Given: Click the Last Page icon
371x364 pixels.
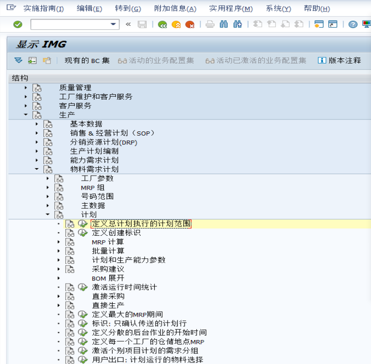Looking at the screenshot, I should pyautogui.click(x=299, y=24).
